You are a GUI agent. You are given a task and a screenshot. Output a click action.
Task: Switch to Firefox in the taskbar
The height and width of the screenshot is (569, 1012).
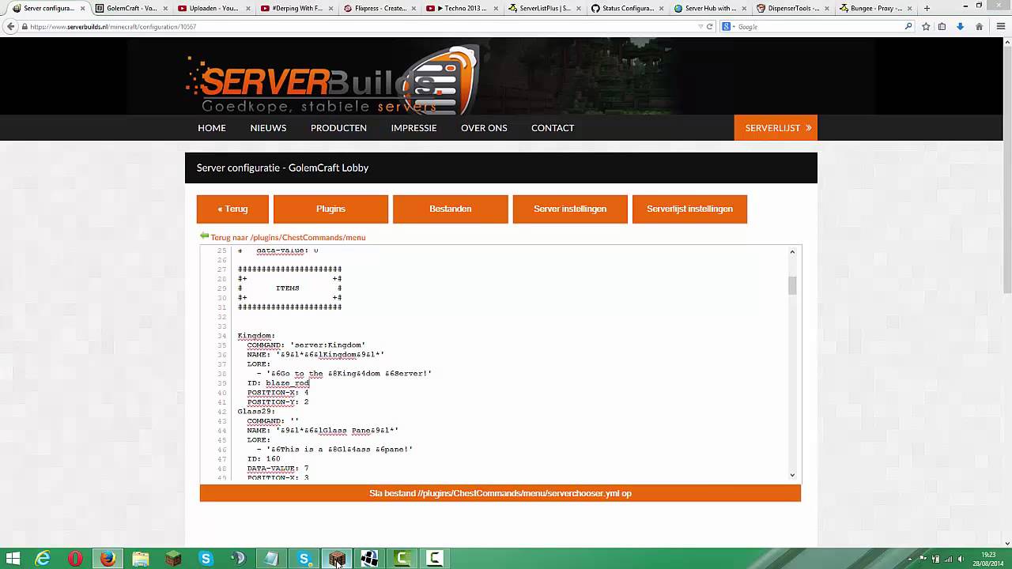(108, 560)
